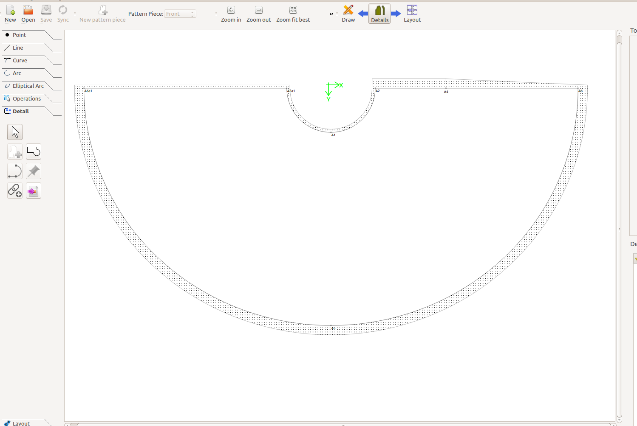Click the union pieces chain-link tool
The image size is (637, 426).
15,191
